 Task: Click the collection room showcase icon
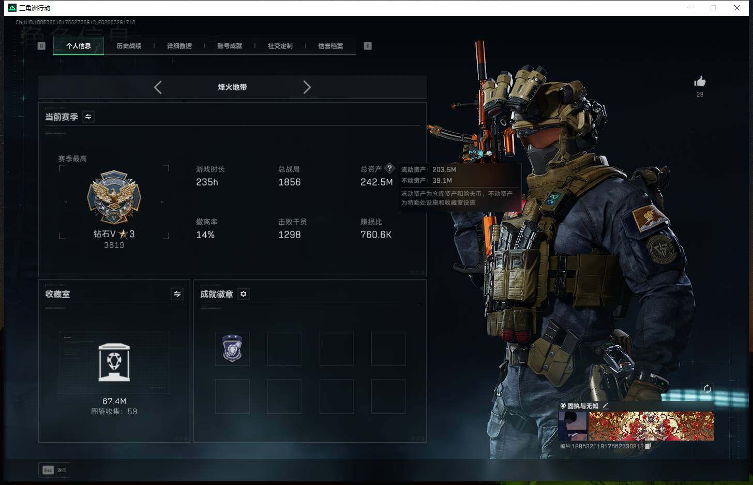point(114,362)
